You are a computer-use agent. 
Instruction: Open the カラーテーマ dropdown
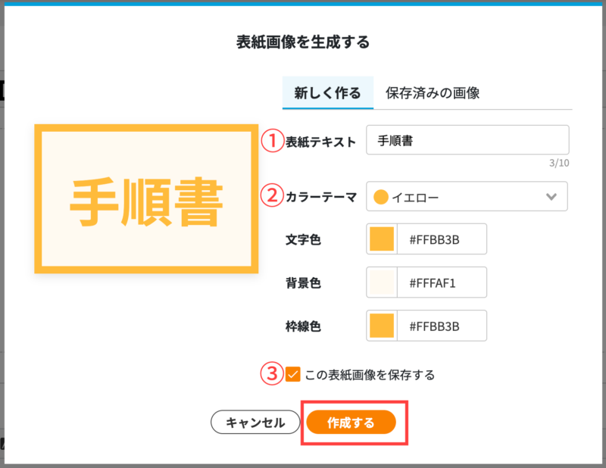466,196
